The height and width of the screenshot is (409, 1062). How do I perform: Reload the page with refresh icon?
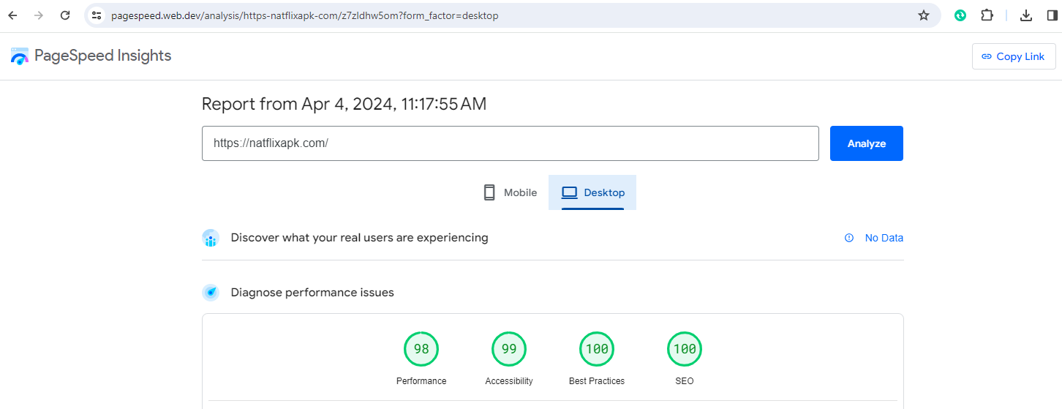point(65,15)
